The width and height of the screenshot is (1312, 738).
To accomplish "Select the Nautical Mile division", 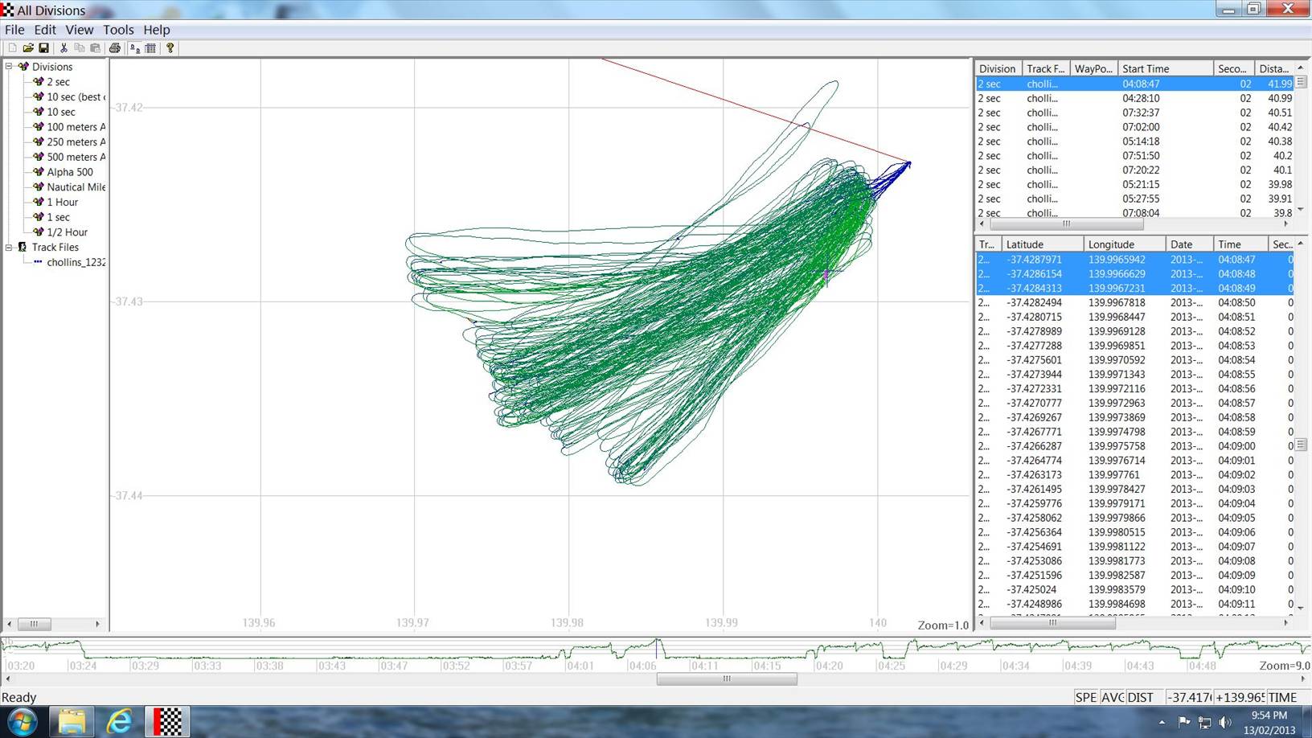I will (76, 187).
